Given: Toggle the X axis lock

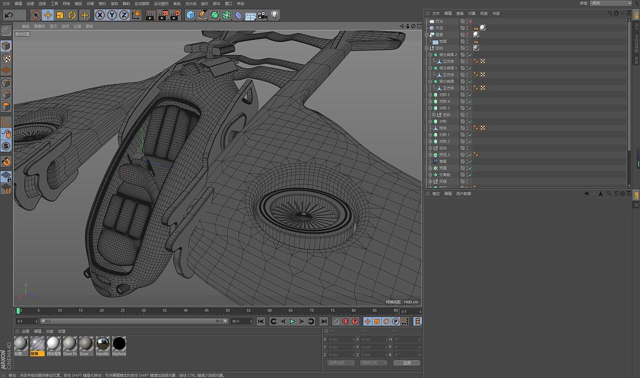Looking at the screenshot, I should tap(100, 15).
